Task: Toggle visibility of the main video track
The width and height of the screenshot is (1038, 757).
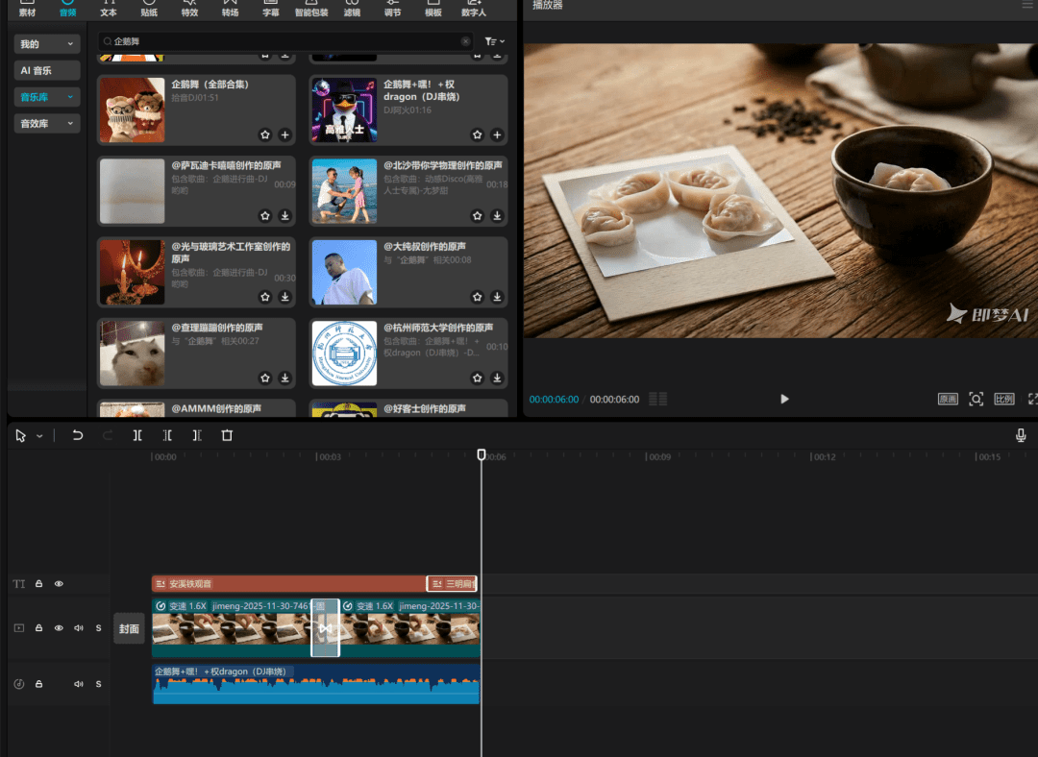Action: pyautogui.click(x=59, y=628)
